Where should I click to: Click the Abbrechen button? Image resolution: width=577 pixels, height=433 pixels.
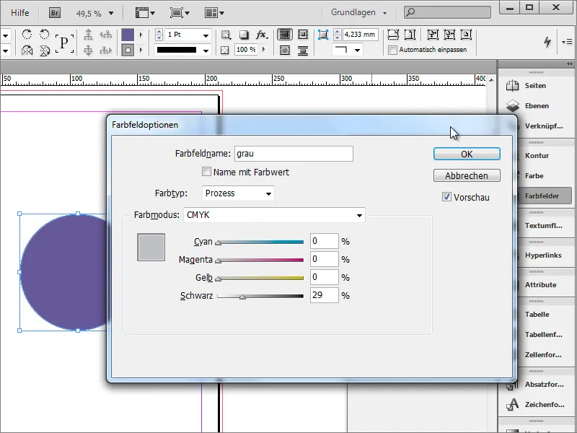pos(467,175)
